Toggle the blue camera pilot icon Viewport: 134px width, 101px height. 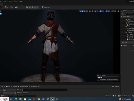click(x=1, y=14)
